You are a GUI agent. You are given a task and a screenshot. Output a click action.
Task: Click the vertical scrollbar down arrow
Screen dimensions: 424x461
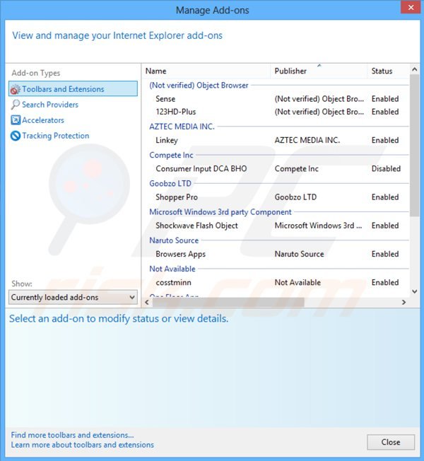pyautogui.click(x=415, y=291)
